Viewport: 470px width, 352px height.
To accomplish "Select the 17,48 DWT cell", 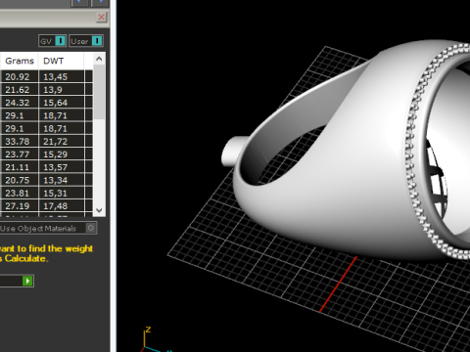I will point(62,206).
